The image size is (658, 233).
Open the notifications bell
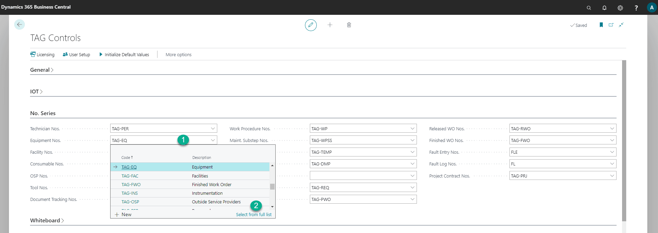coord(604,8)
